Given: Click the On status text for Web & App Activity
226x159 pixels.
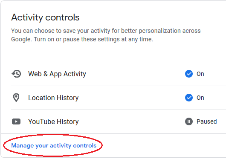Looking at the screenshot, I should click(200, 74).
